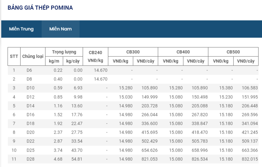Select the Miền Nam tab
The height and width of the screenshot is (167, 262).
[60, 29]
